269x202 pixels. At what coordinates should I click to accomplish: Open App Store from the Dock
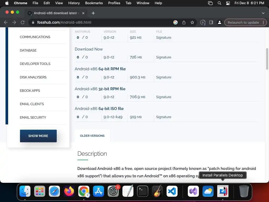(99, 191)
